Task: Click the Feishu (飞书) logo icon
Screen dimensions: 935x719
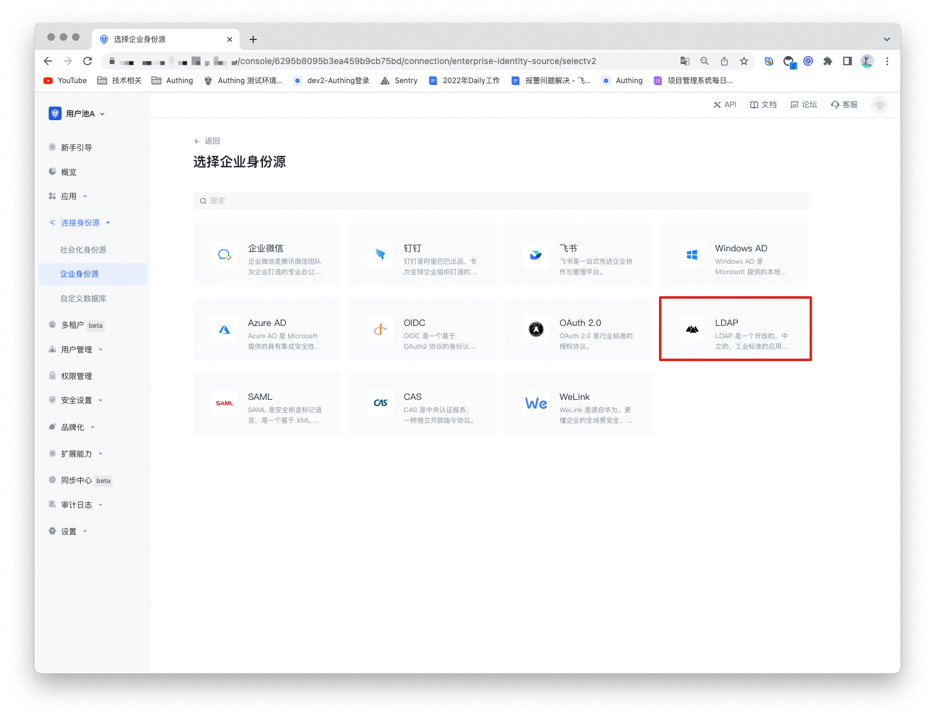Action: [536, 254]
